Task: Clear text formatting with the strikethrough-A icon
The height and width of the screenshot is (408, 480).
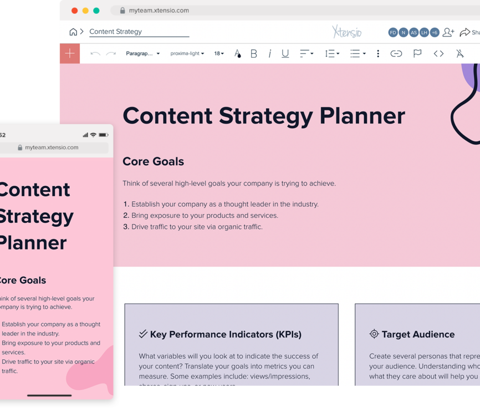Action: pos(460,53)
